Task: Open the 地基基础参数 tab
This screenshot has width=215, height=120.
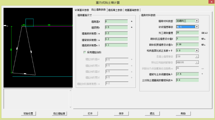Action: pos(132,10)
